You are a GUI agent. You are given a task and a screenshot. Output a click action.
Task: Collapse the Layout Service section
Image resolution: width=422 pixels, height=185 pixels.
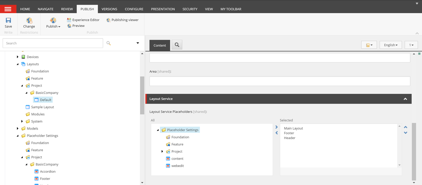pos(405,99)
